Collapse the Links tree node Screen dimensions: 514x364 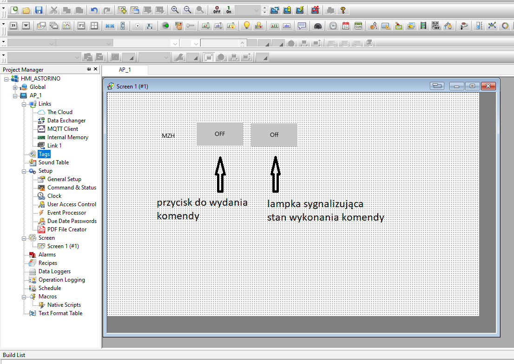[x=24, y=104]
